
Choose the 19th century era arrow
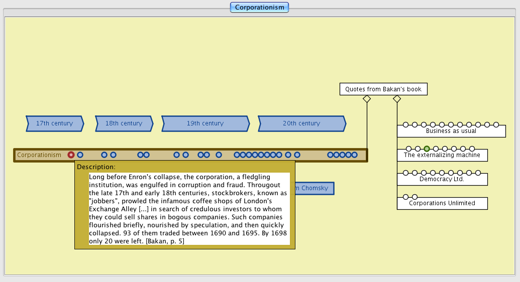[205, 123]
